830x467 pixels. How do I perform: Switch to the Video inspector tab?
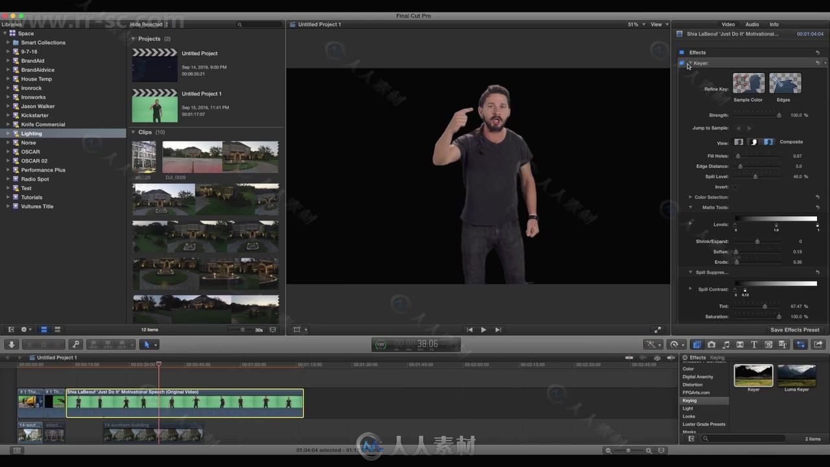[x=728, y=25]
